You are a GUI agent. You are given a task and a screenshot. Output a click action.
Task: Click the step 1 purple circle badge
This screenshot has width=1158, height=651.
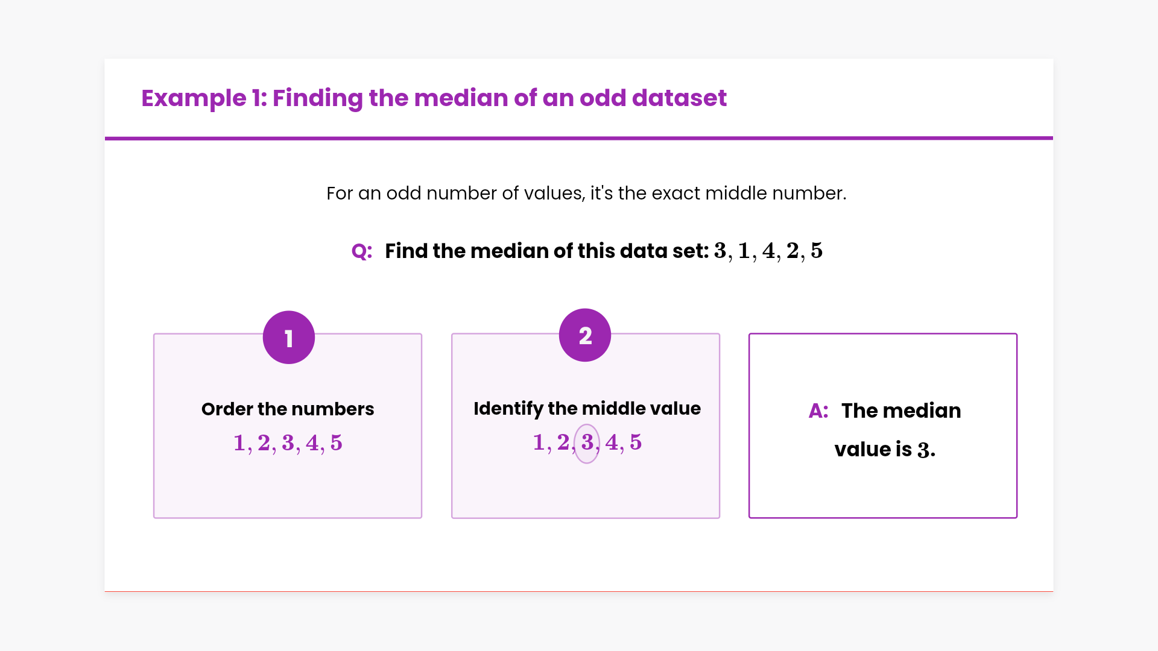(x=289, y=338)
